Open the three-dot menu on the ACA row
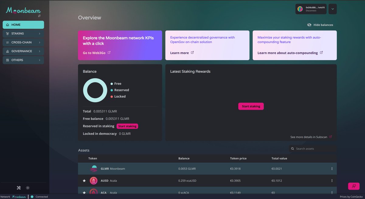The image size is (365, 199). [x=332, y=193]
